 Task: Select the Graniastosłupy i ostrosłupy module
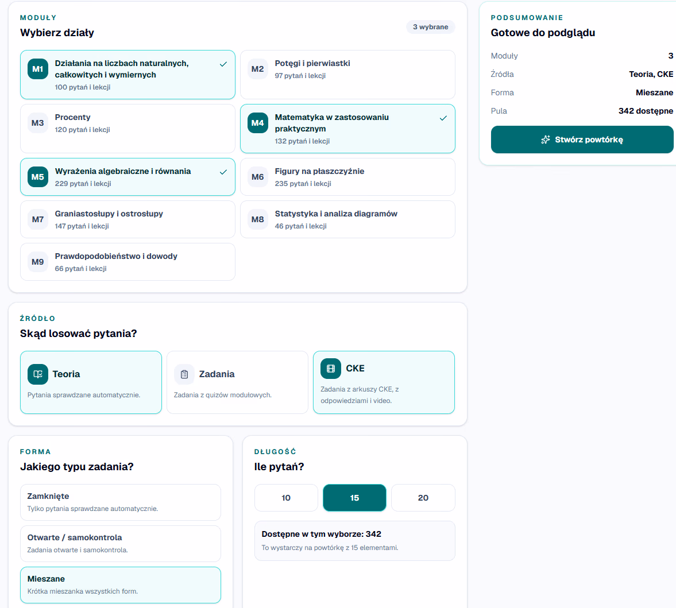coord(128,219)
